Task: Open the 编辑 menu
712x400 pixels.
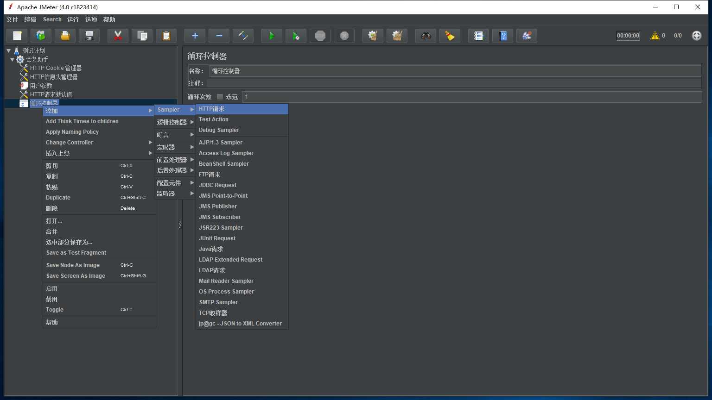Action: [30, 19]
